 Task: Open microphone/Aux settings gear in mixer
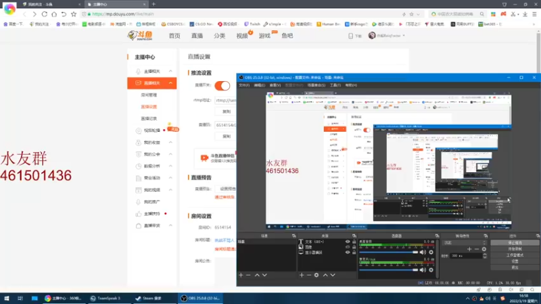pos(431,270)
